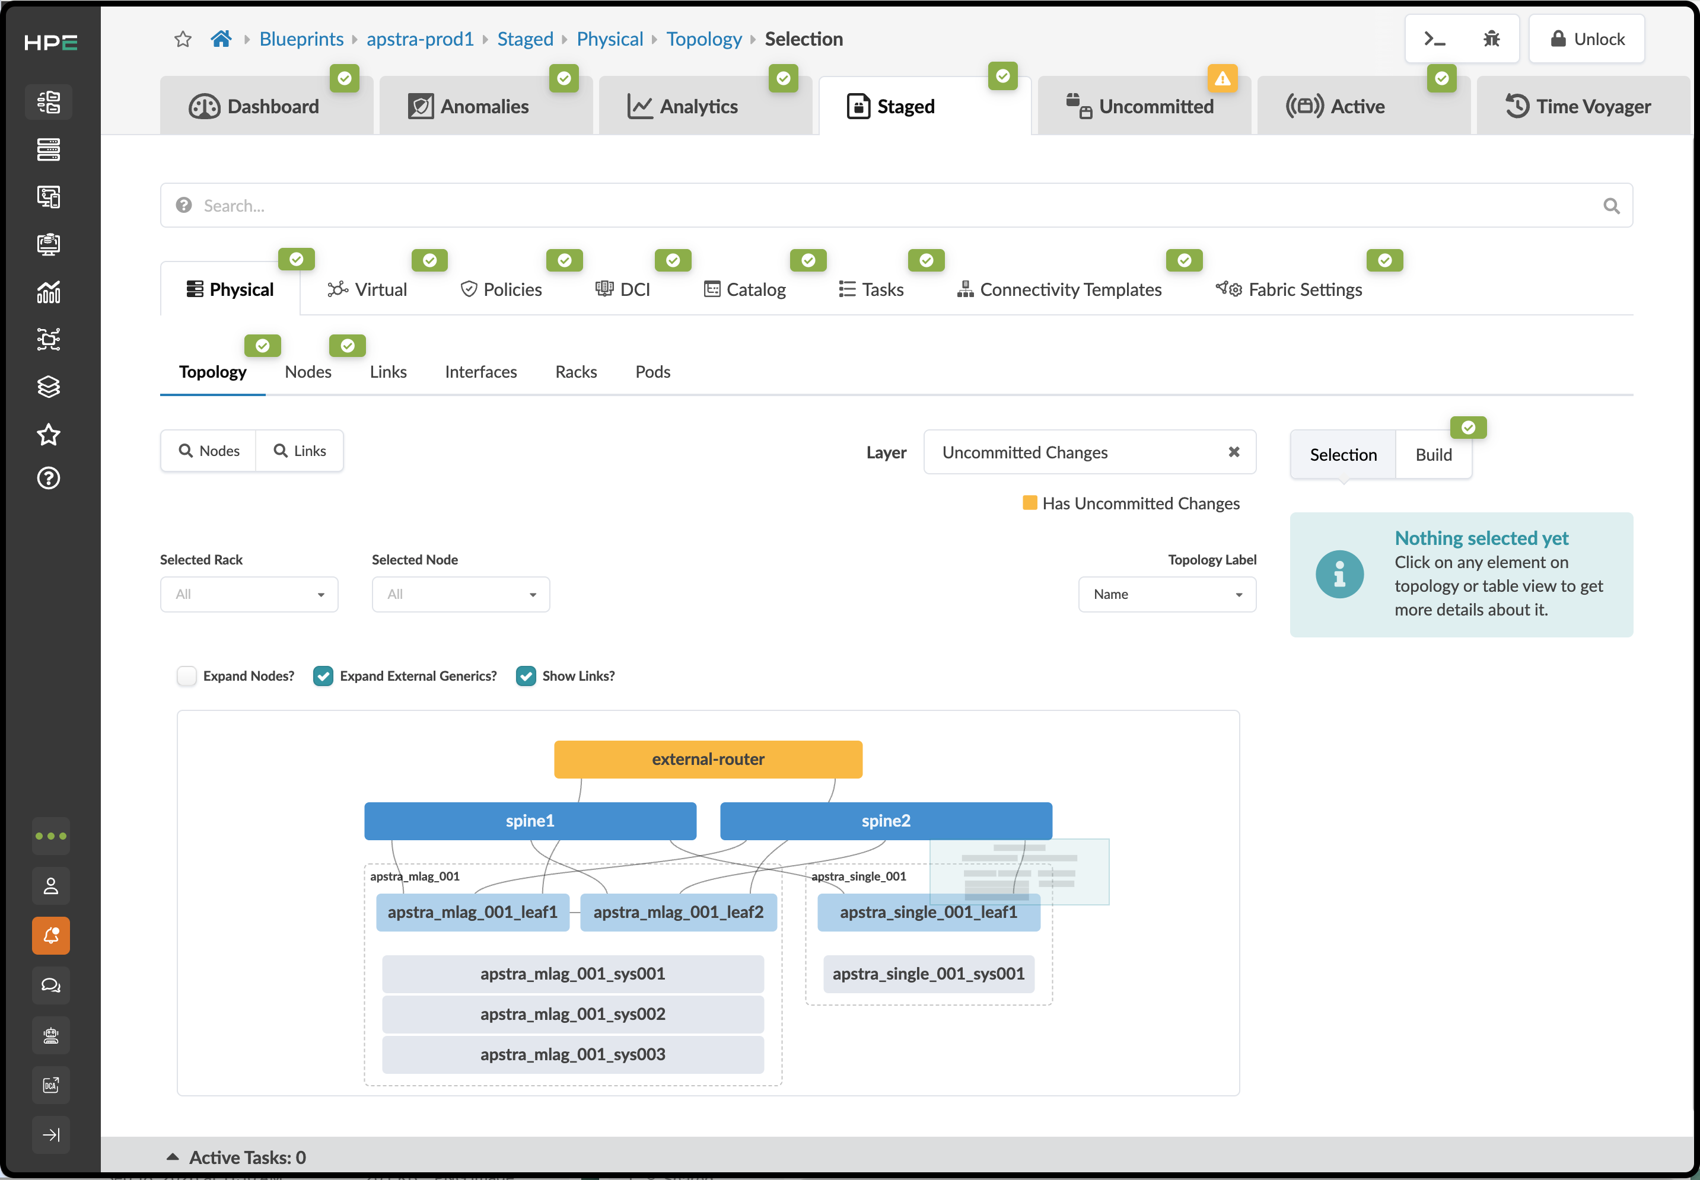
Task: Open the orange notifications bell icon
Action: (x=51, y=936)
